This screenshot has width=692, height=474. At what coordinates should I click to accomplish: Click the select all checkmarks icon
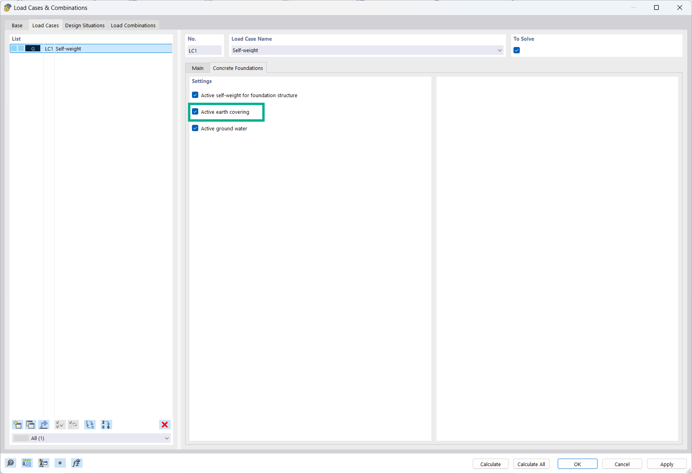[x=60, y=425]
